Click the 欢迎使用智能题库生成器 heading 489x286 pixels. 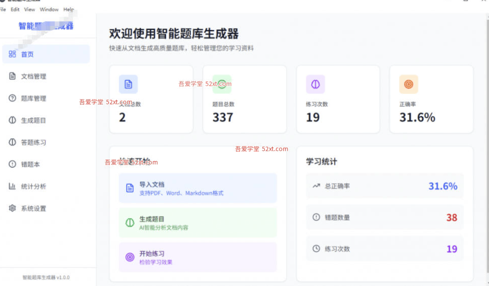pos(174,34)
